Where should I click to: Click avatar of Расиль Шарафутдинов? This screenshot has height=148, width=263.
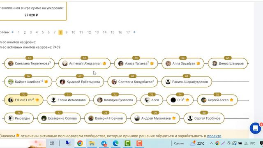point(168,82)
